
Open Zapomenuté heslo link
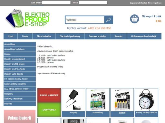[138, 3]
